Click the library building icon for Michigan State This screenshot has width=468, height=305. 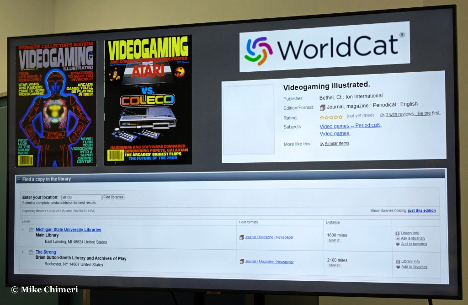(x=31, y=230)
